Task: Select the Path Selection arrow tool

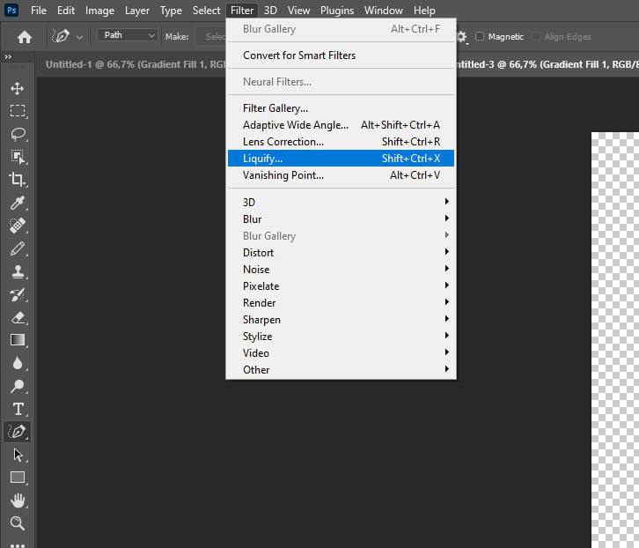Action: pyautogui.click(x=18, y=455)
